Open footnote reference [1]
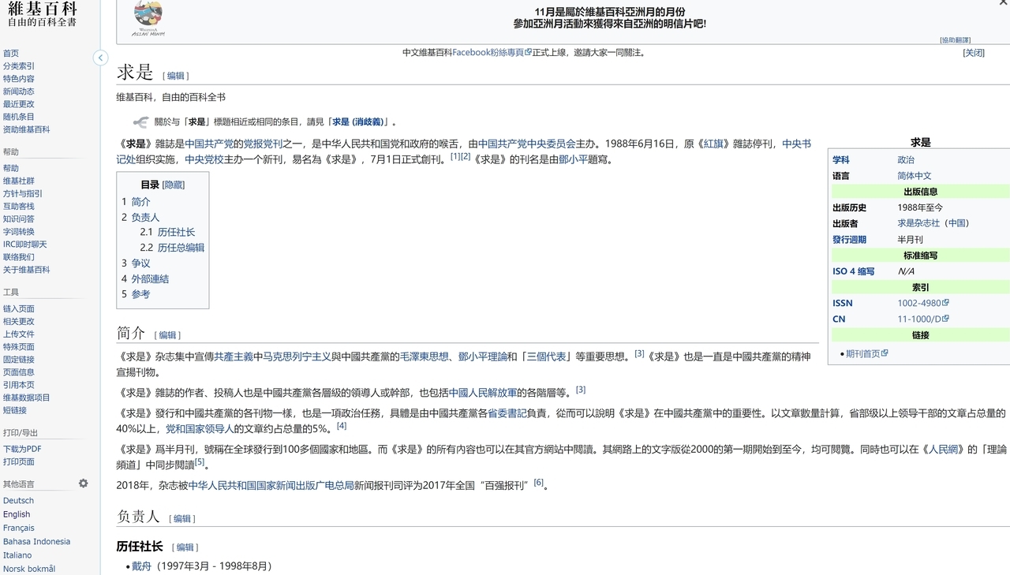Screen dimensions: 1010x575 (x=455, y=156)
